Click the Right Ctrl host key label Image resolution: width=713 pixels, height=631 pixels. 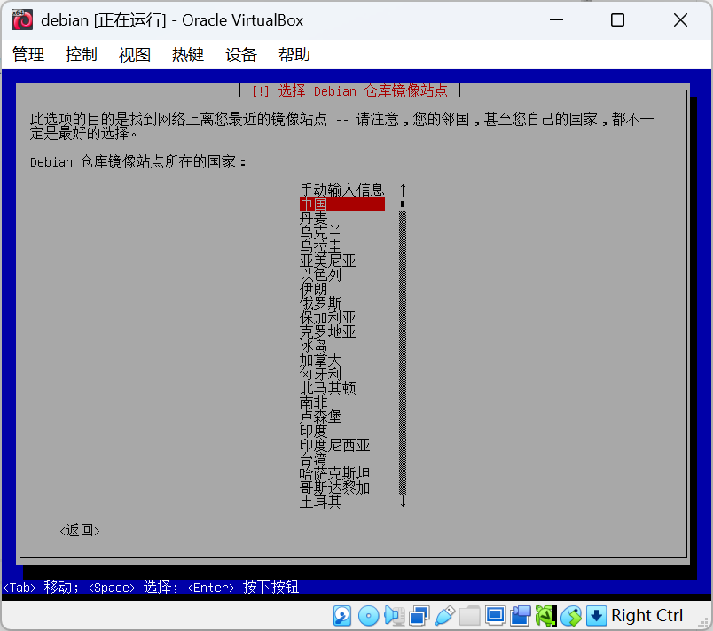pyautogui.click(x=646, y=616)
